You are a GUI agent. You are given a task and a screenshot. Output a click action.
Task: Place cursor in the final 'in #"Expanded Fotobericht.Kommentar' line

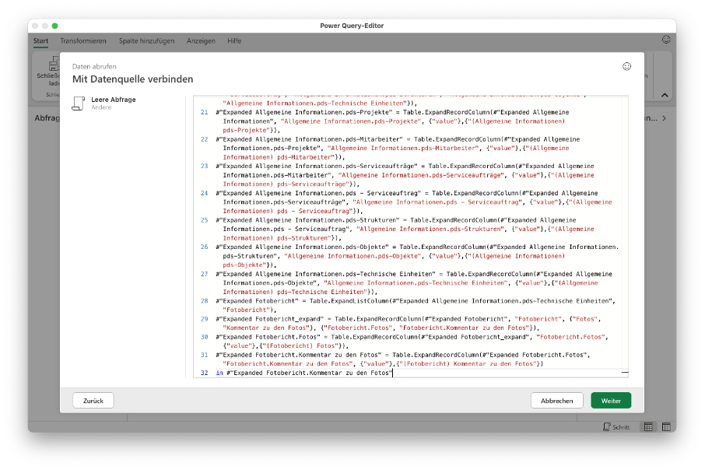(x=304, y=373)
